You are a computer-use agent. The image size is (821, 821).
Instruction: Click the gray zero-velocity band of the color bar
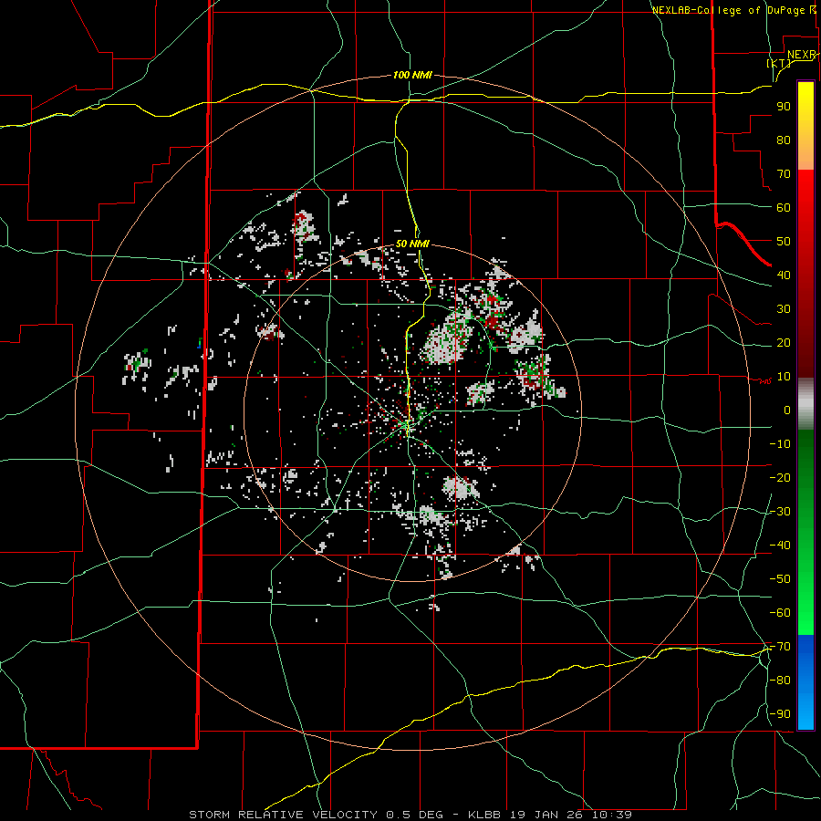coord(805,404)
